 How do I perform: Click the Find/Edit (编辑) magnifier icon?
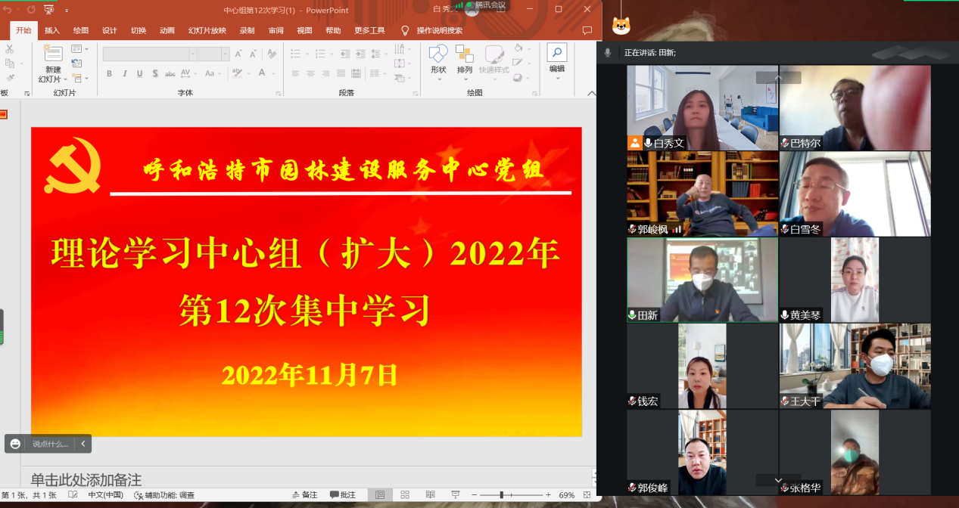556,53
